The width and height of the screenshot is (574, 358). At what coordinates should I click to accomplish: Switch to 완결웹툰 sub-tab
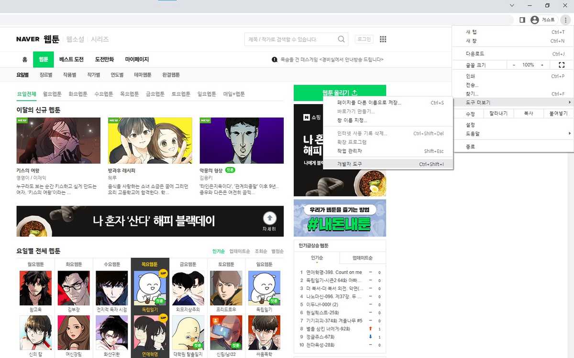171,75
